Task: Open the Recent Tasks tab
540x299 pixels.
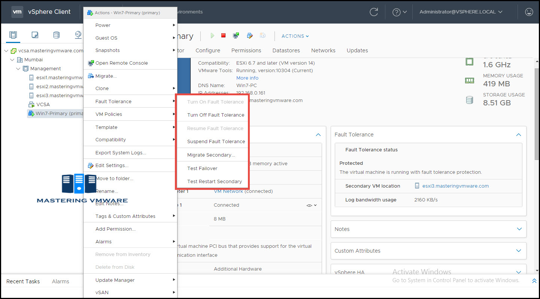Action: point(23,281)
